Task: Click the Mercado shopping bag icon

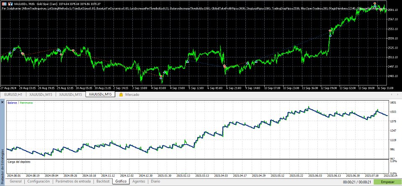Action: pos(121,94)
